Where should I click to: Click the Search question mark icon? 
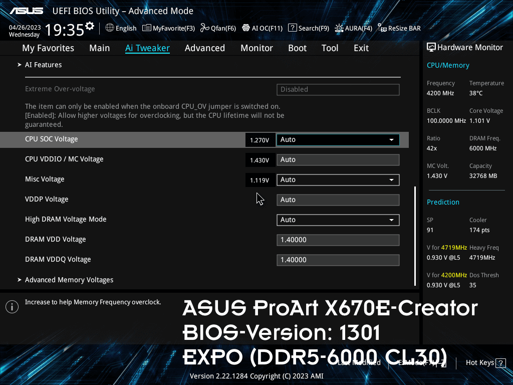pyautogui.click(x=292, y=28)
